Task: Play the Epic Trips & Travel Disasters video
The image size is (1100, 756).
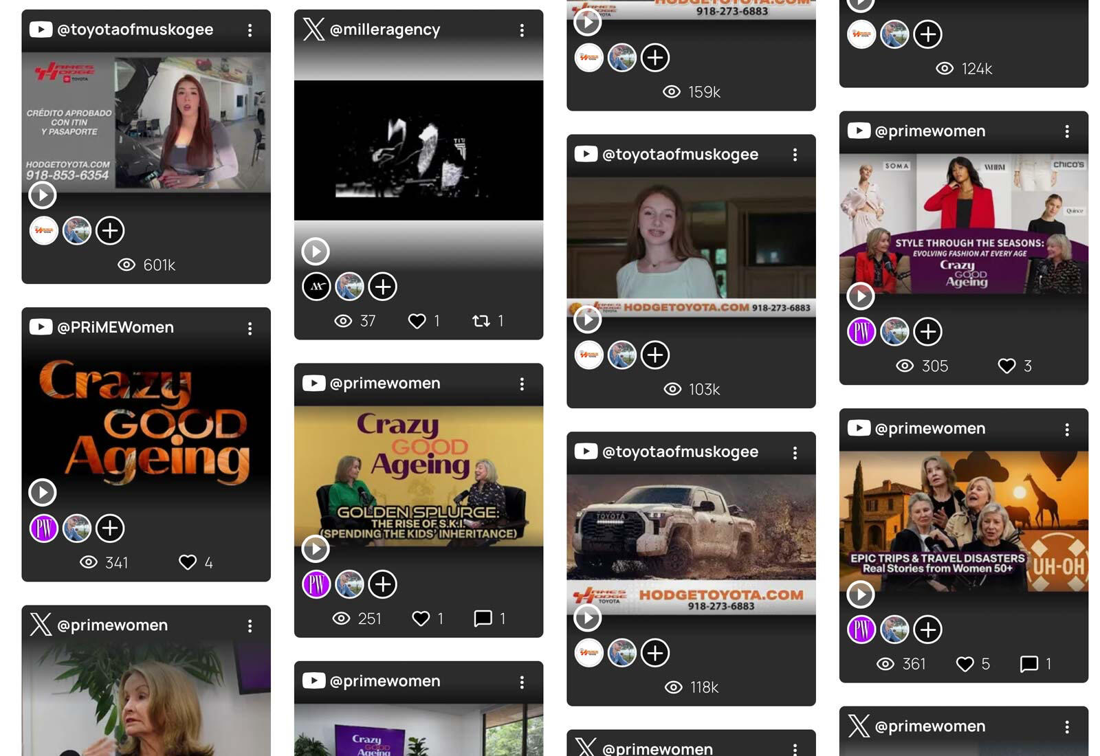Action: click(x=861, y=594)
